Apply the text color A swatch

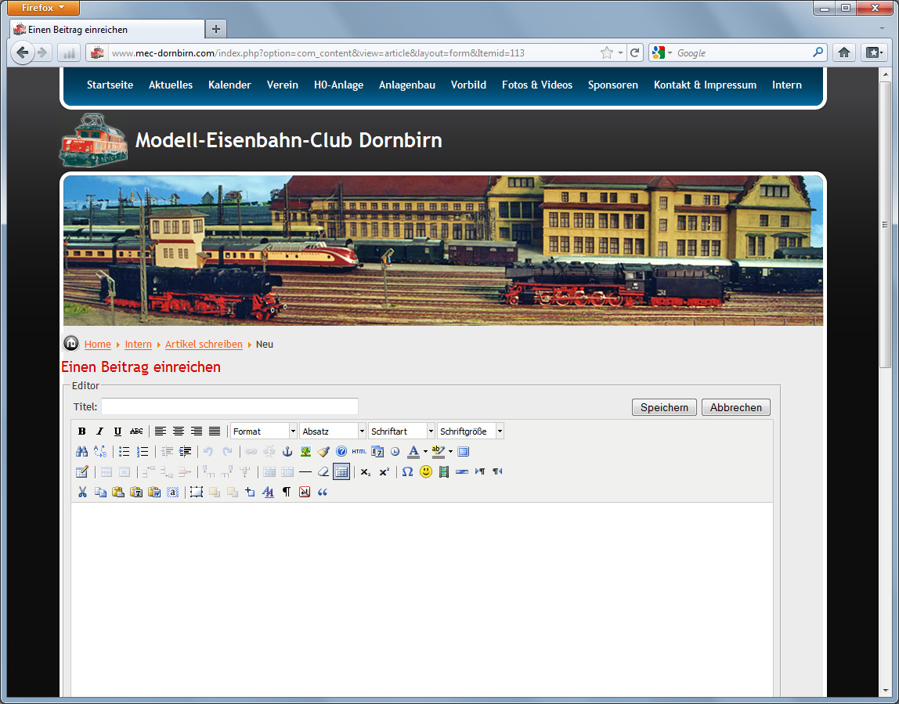point(413,452)
